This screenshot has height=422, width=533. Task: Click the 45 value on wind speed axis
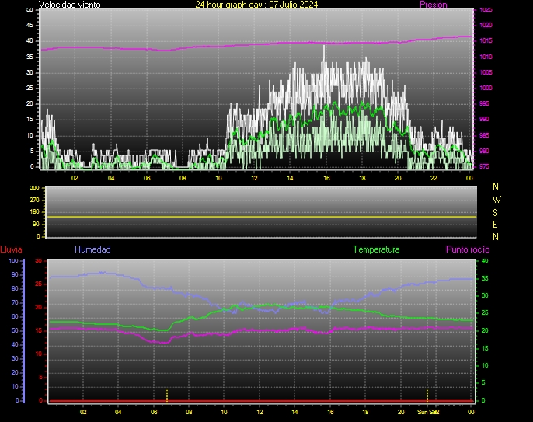click(30, 25)
